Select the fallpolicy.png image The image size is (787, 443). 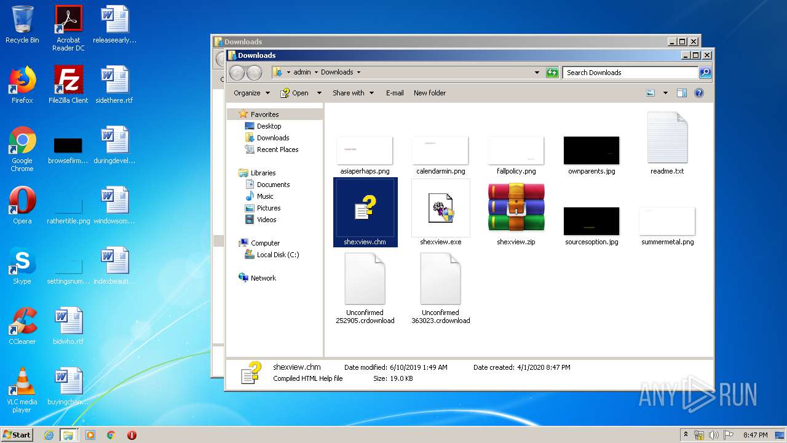pos(516,155)
